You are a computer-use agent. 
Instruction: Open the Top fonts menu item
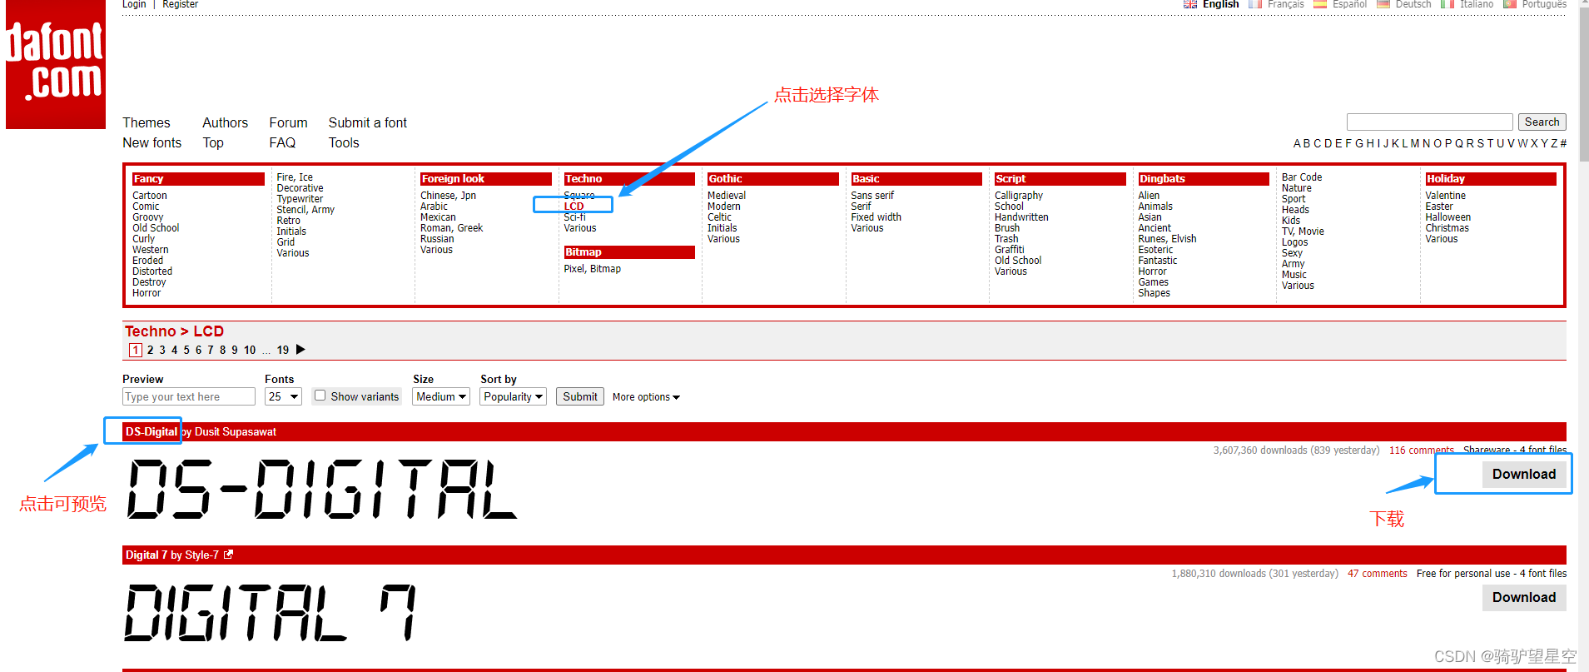point(213,142)
